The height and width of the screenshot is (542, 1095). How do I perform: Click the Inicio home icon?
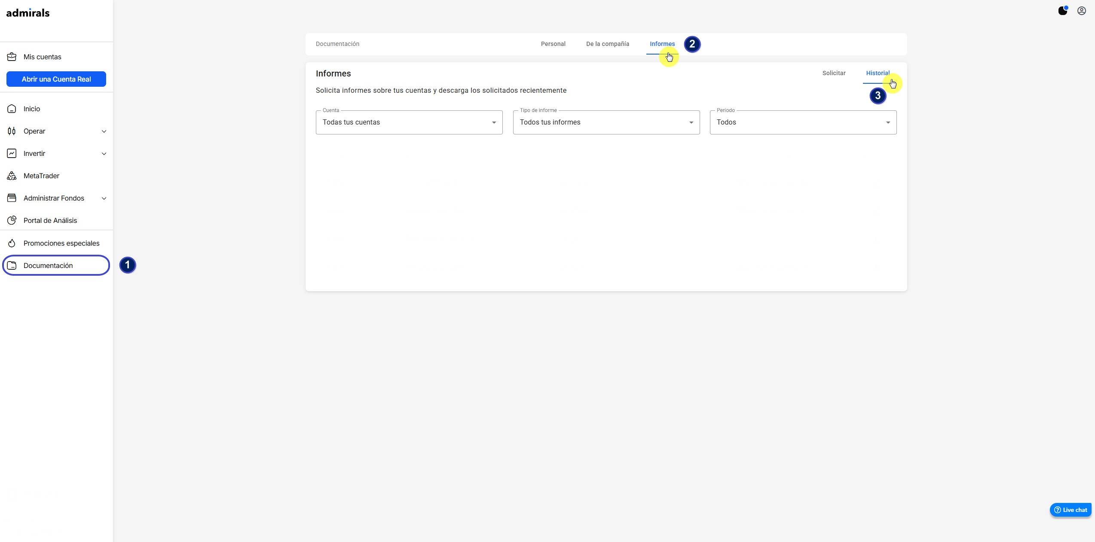(x=12, y=109)
